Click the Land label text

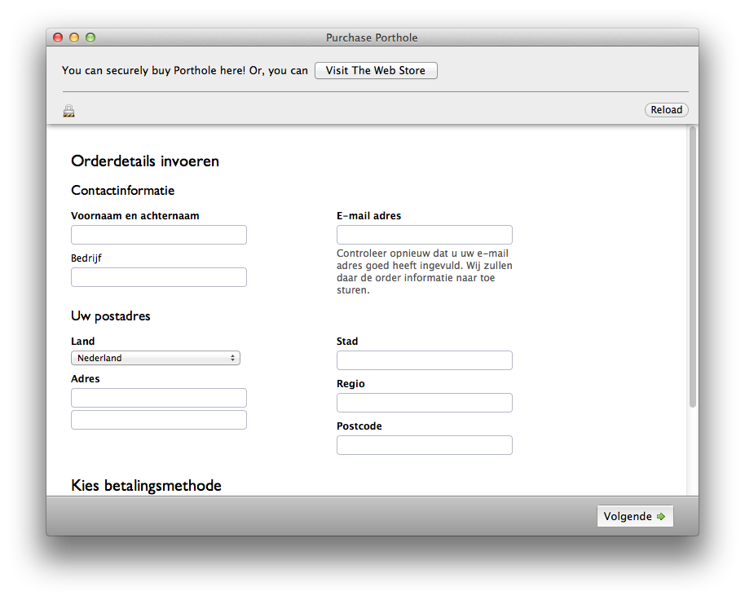pos(82,341)
